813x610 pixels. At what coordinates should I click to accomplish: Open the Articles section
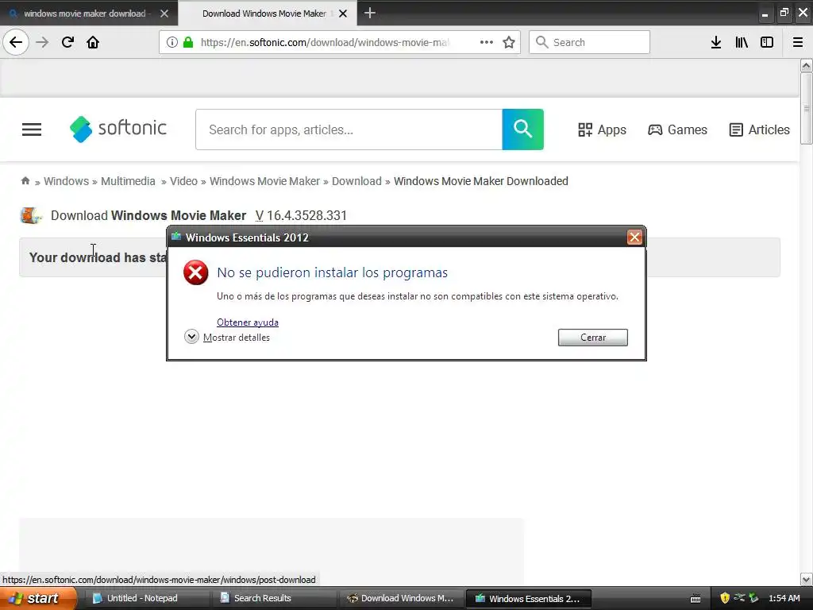click(x=759, y=129)
